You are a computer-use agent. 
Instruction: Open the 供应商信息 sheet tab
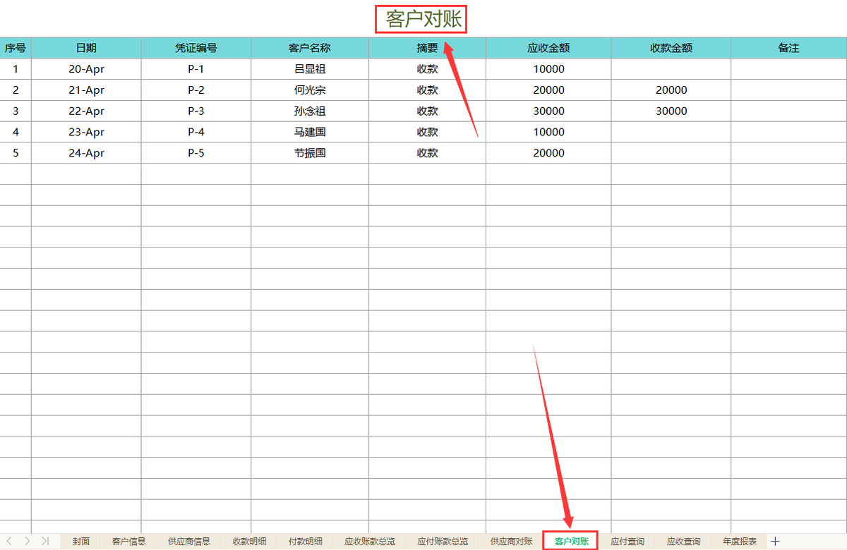(x=189, y=542)
